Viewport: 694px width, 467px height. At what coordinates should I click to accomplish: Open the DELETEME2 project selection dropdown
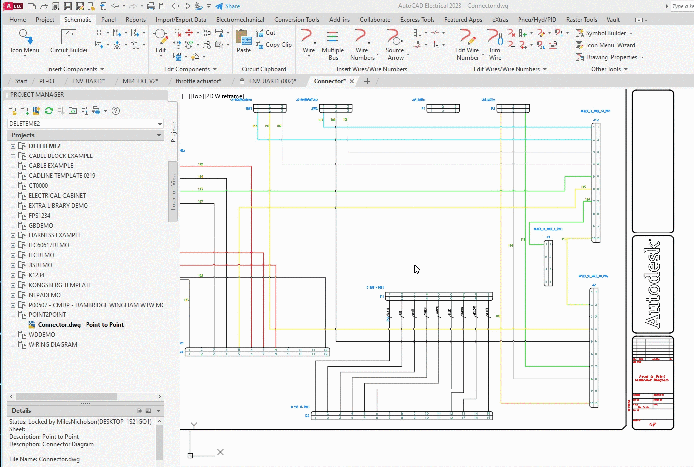point(159,124)
